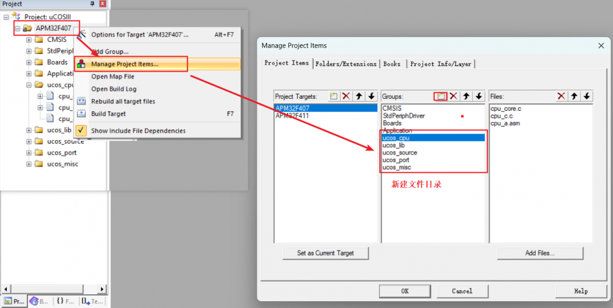Select CMSIS in Groups list
This screenshot has height=308, width=613.
[x=433, y=109]
